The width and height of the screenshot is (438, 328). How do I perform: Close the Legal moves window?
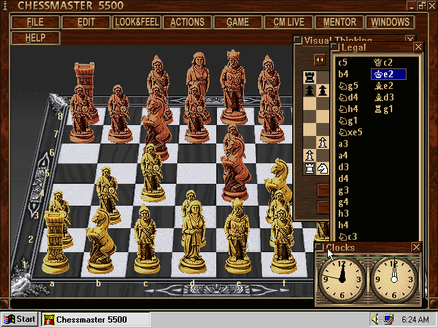pos(418,47)
